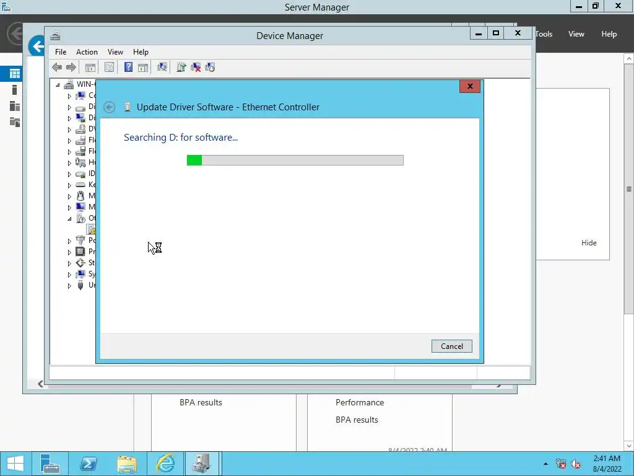The height and width of the screenshot is (476, 634).
Task: Open Windows PowerShell from taskbar
Action: coord(88,464)
